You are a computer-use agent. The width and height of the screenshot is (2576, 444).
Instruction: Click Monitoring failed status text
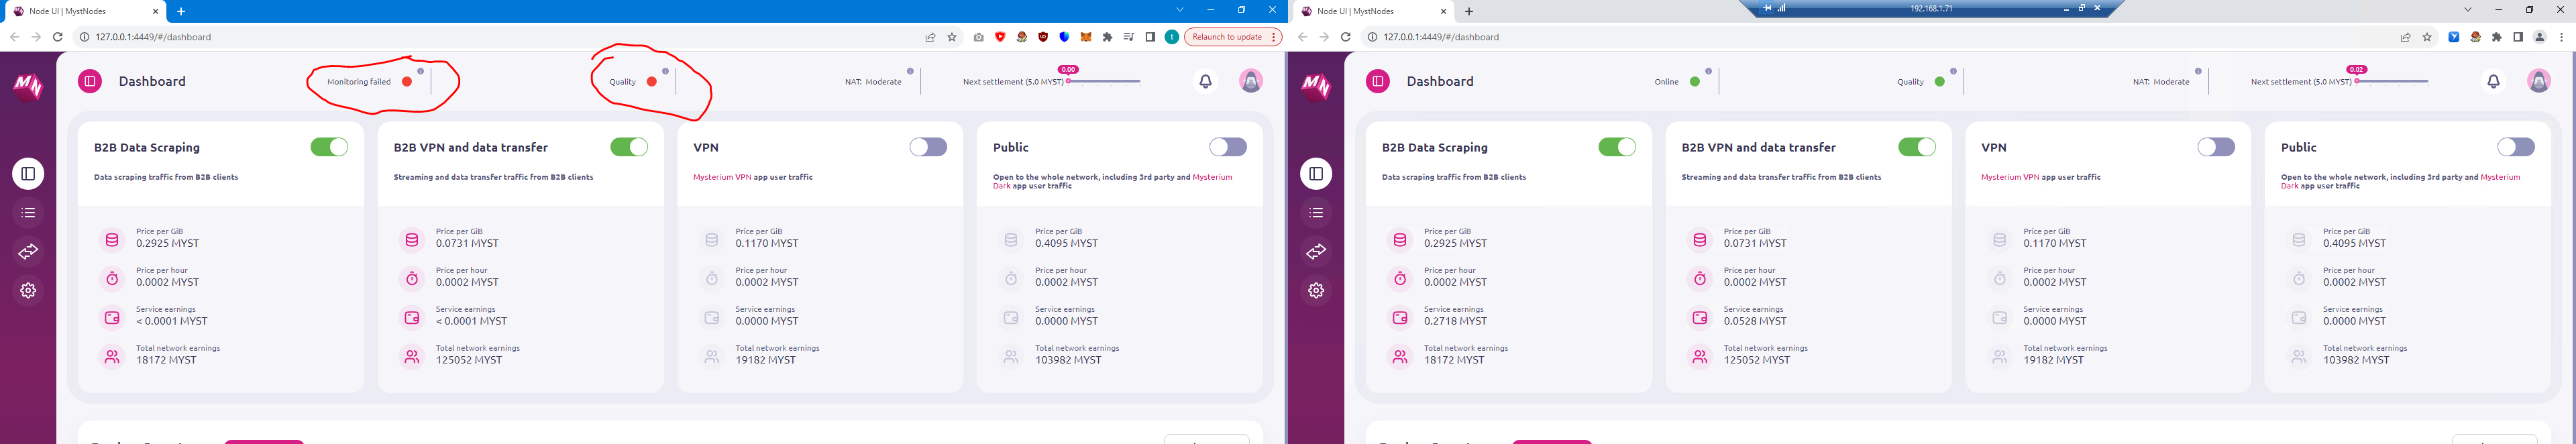tap(359, 82)
